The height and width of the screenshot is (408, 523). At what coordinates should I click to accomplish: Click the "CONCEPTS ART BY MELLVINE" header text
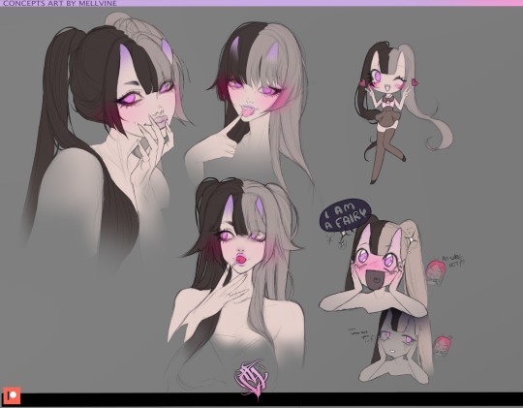pyautogui.click(x=60, y=3)
